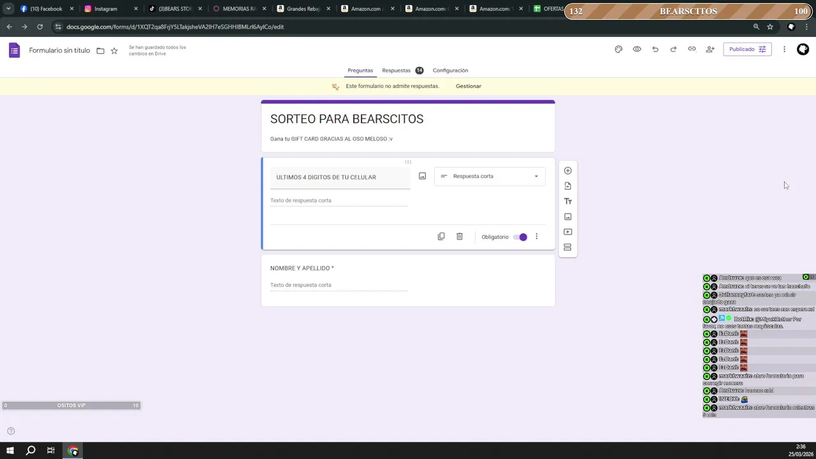
Task: Open Windows search in taskbar
Action: (30, 451)
